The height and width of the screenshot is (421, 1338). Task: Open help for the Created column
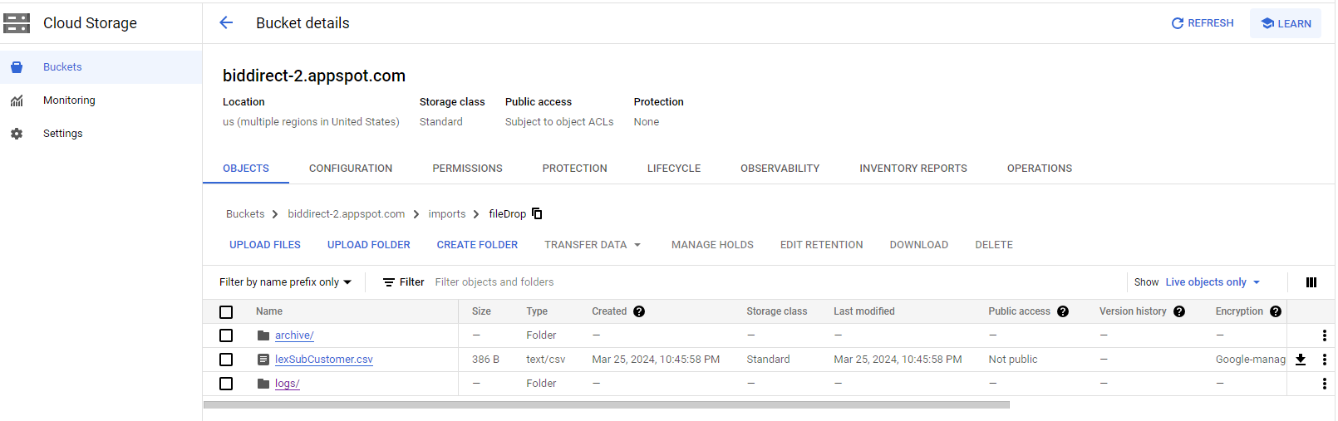pyautogui.click(x=639, y=311)
